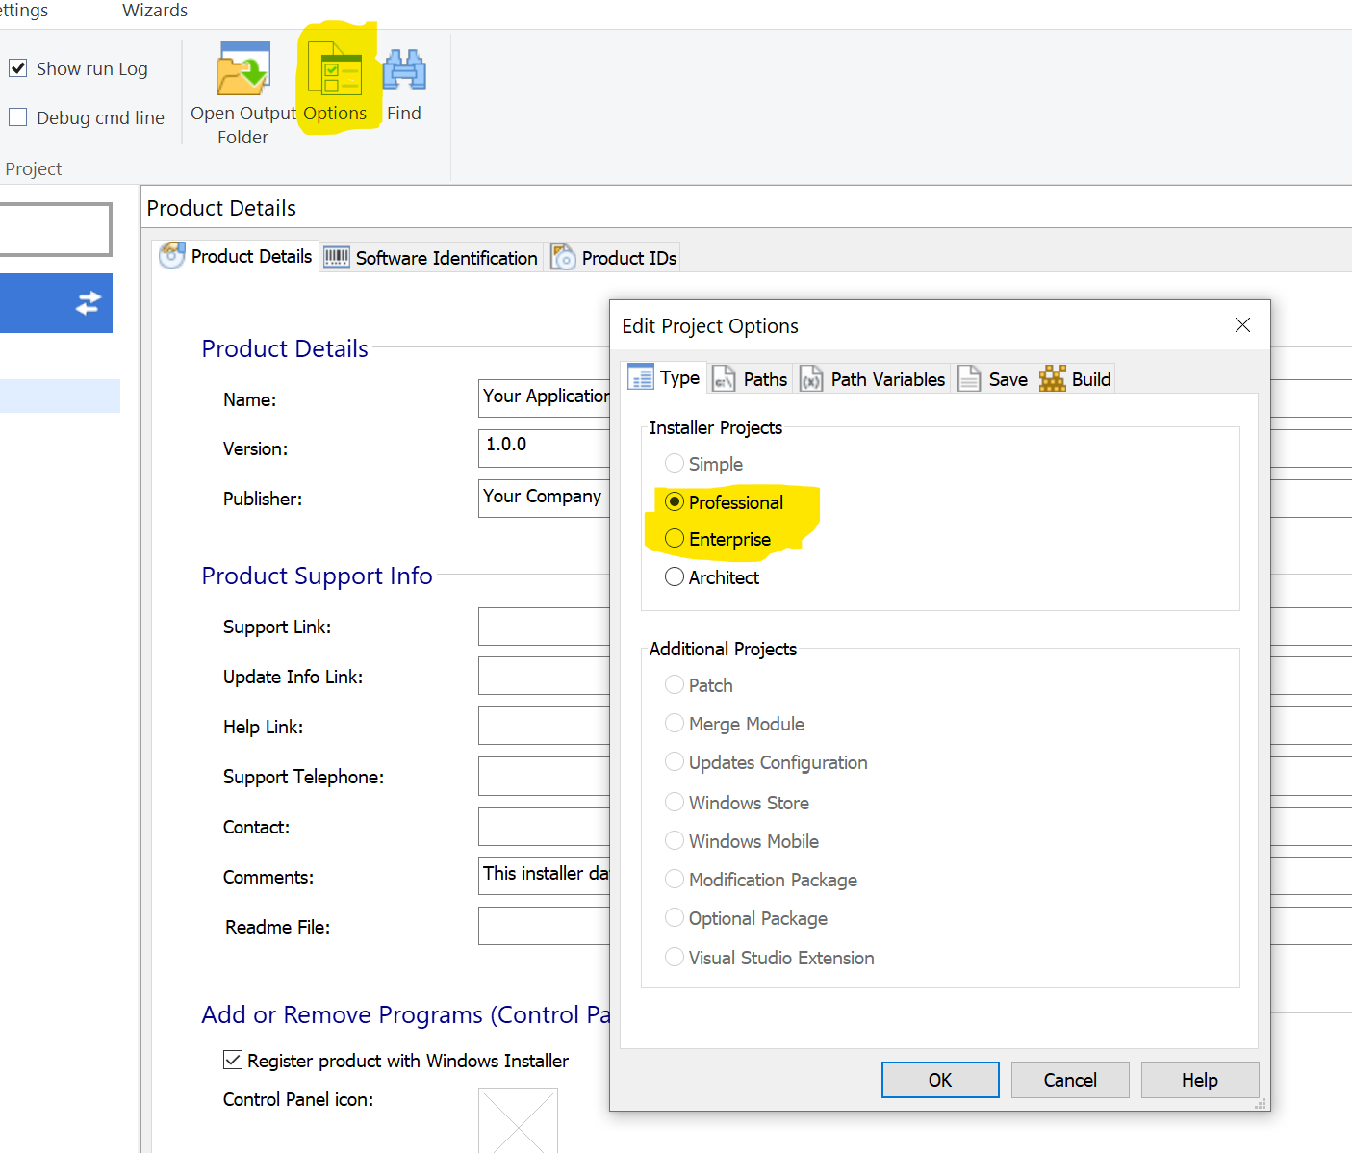Click the Build tab icon

click(1053, 379)
